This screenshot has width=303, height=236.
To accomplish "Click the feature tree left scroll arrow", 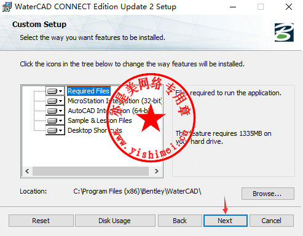I will (27, 171).
